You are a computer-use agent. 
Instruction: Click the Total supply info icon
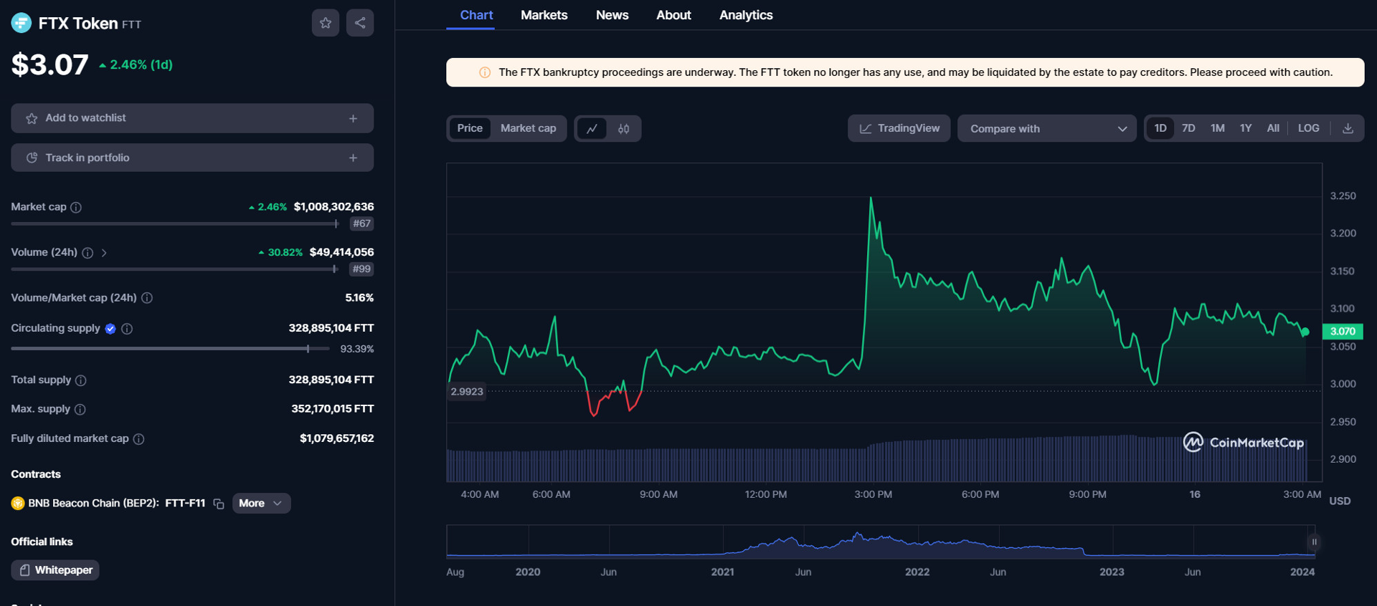pos(81,380)
